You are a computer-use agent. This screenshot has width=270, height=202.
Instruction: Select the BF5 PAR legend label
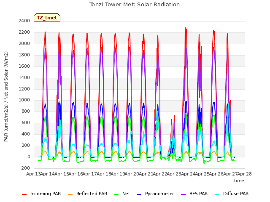pyautogui.click(x=199, y=194)
